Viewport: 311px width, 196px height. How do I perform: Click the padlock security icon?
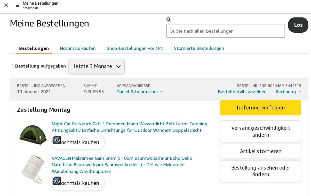pos(18,5)
